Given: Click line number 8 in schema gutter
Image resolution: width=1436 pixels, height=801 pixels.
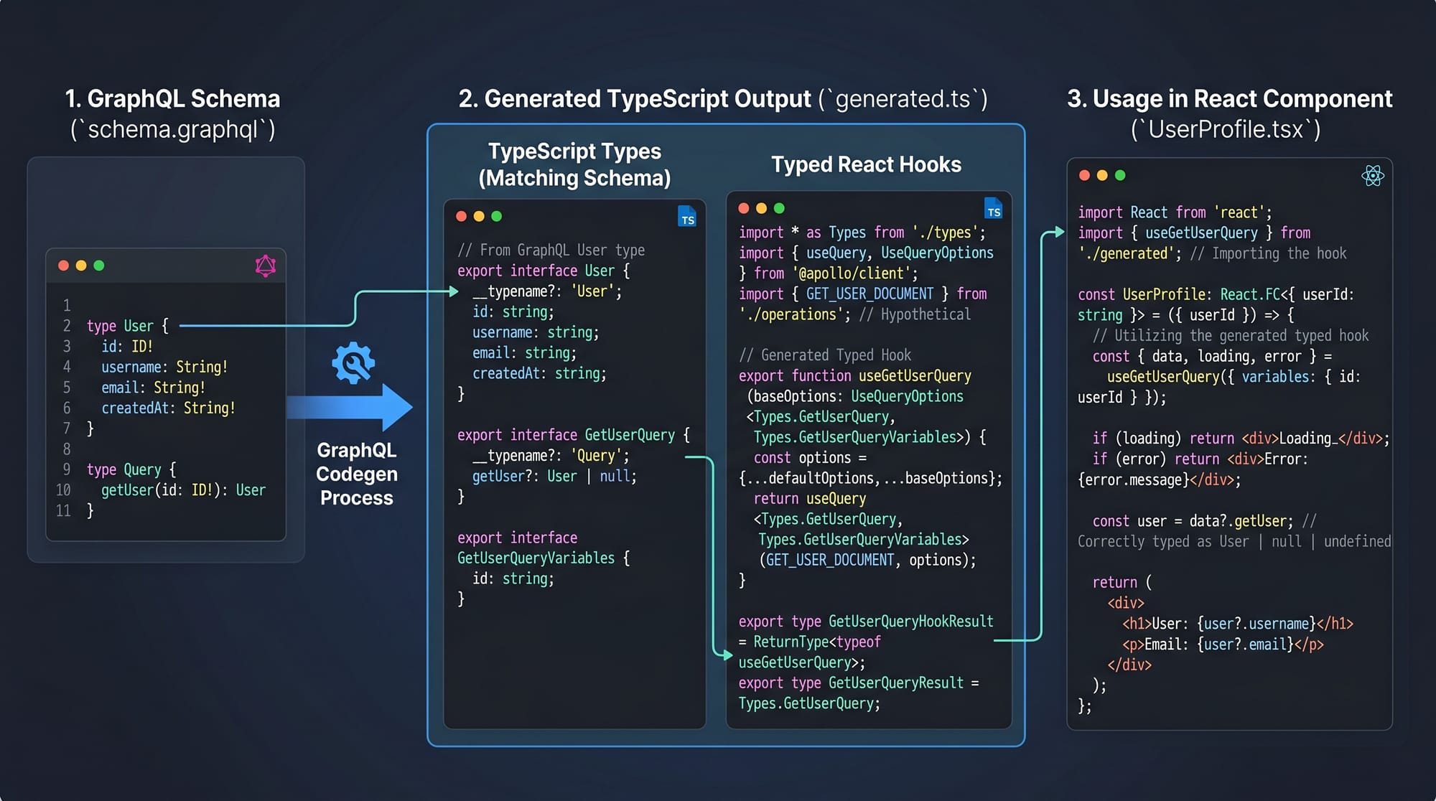Looking at the screenshot, I should (x=67, y=449).
